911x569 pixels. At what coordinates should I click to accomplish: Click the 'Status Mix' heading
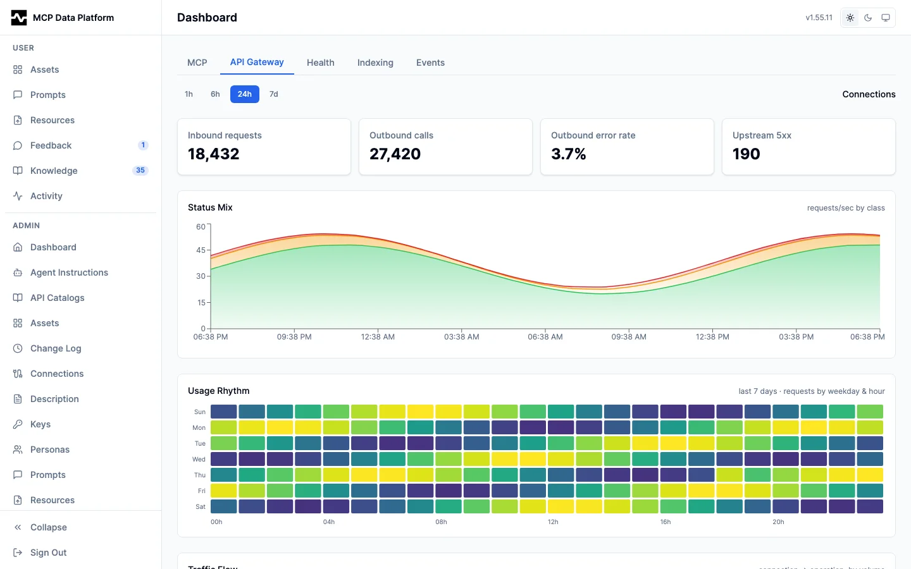210,207
